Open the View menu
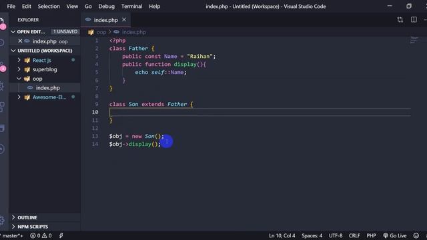427x240 pixels. point(72,6)
